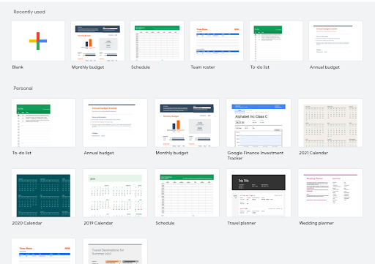The height and width of the screenshot is (264, 375).
Task: Click "Monthly budget" label in Recently used
Action: coord(88,67)
